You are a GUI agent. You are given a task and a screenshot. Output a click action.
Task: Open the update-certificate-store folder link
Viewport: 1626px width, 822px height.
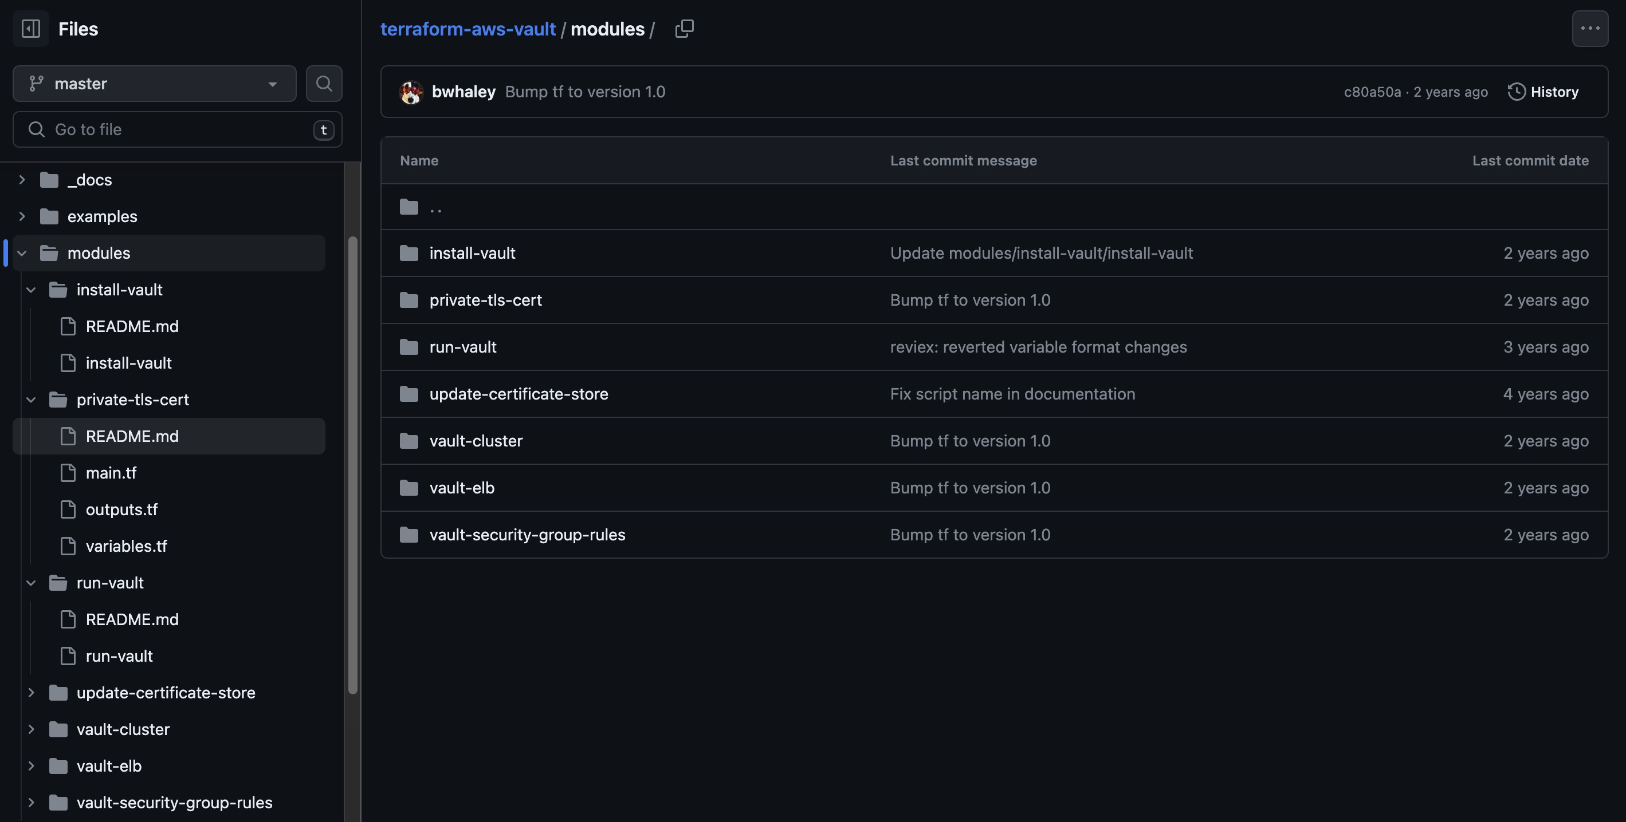[519, 394]
